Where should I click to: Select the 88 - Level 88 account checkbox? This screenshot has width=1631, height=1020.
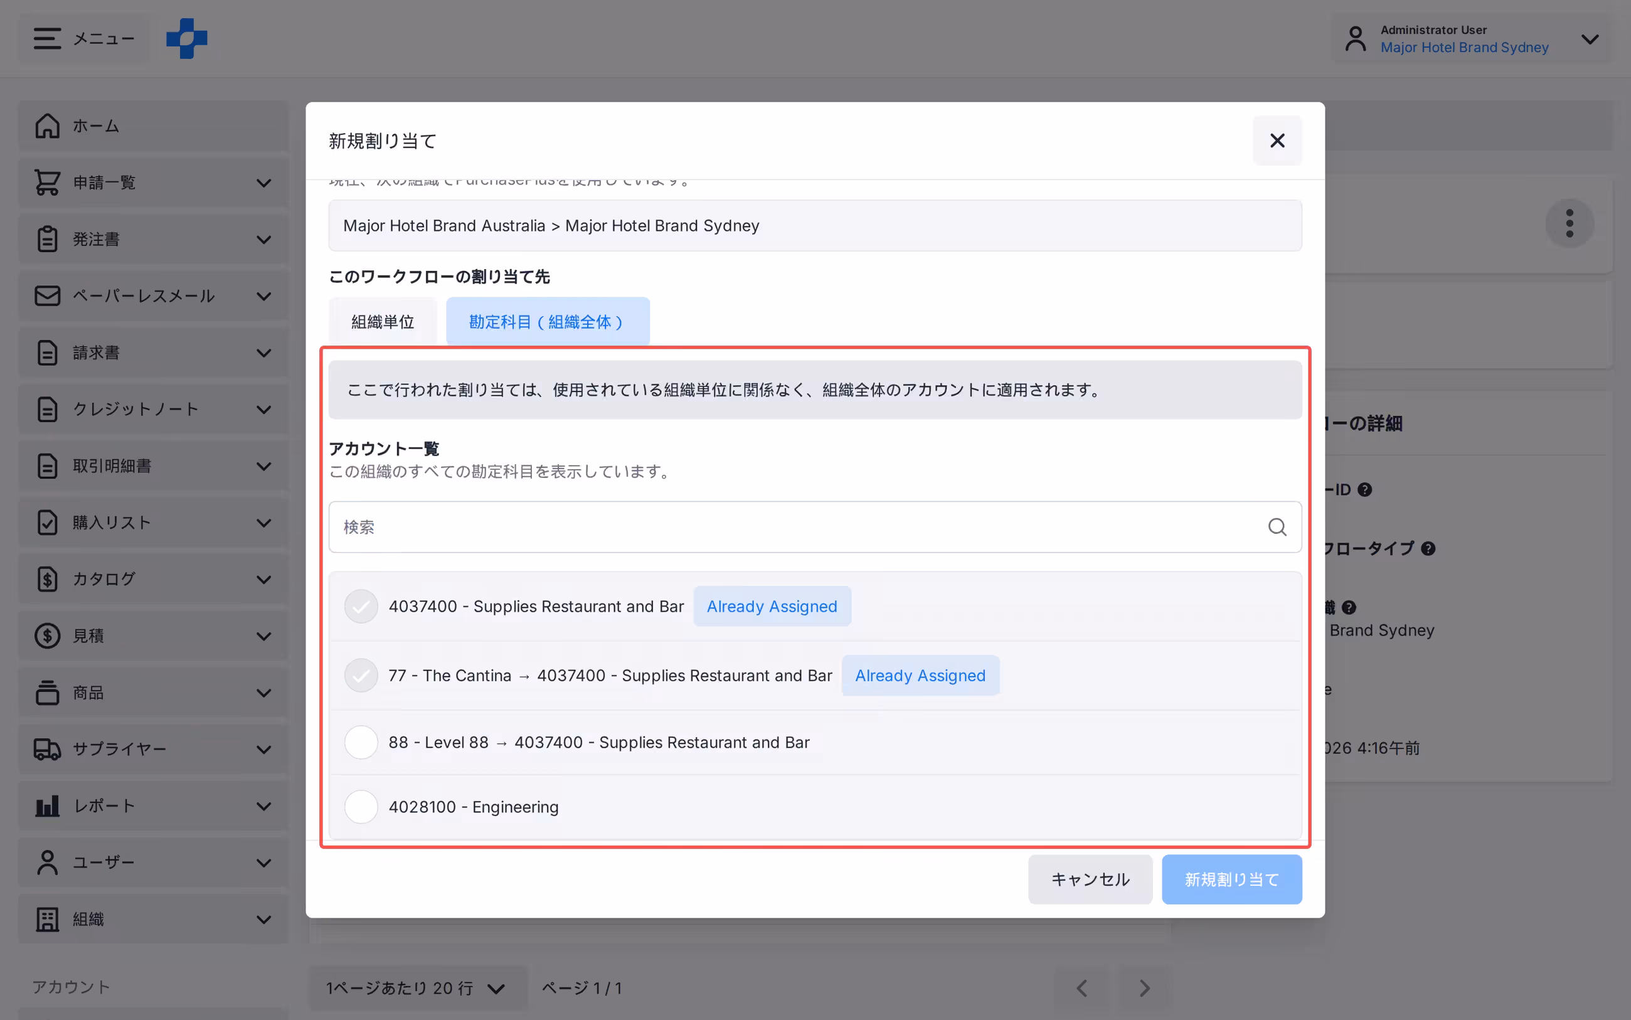pos(361,742)
